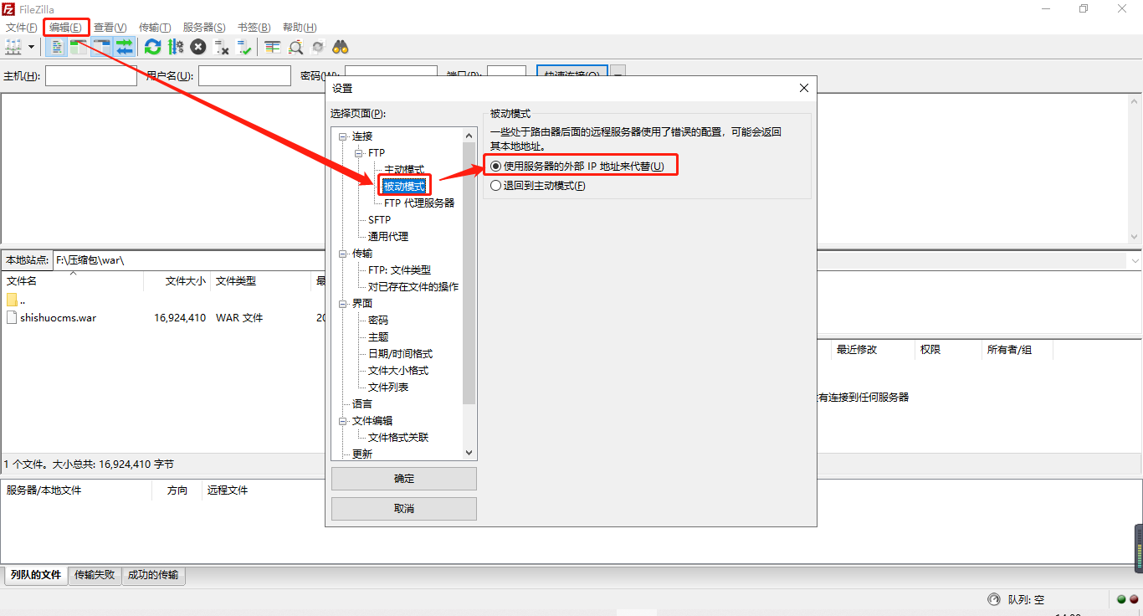Viewport: 1143px width, 616px height.
Task: Collapse the 传输 tree node
Action: pyautogui.click(x=342, y=254)
